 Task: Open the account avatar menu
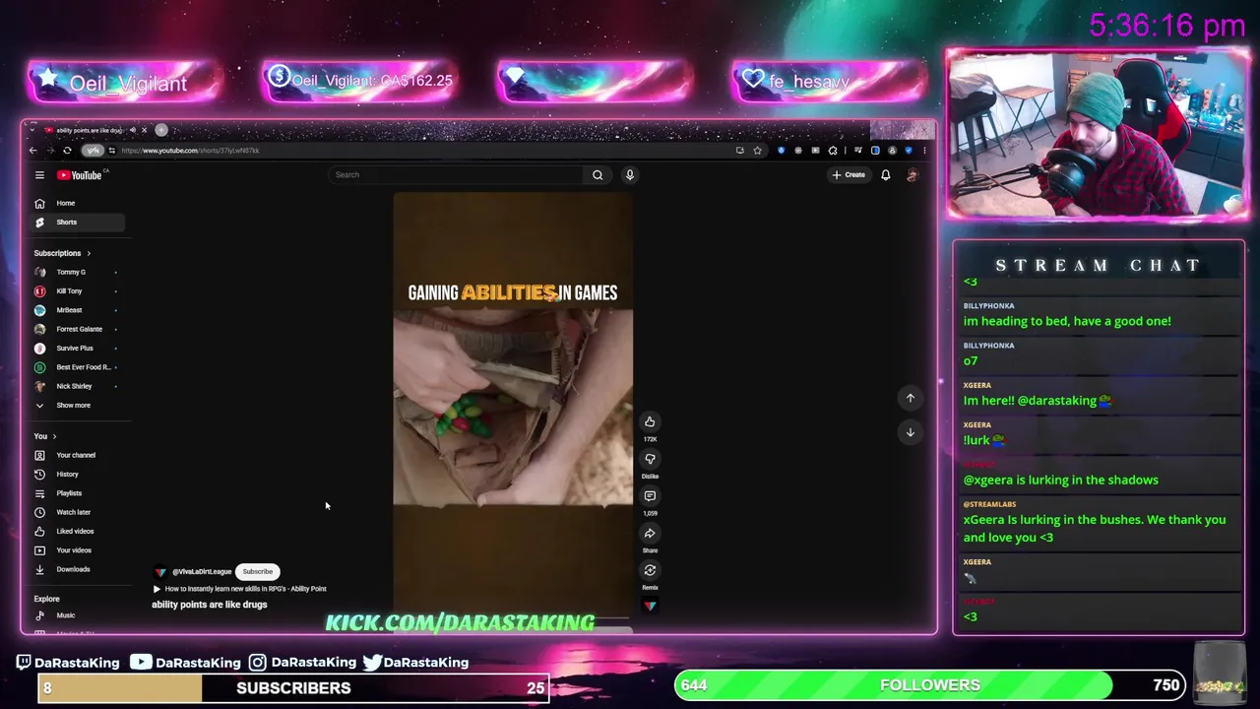click(913, 175)
